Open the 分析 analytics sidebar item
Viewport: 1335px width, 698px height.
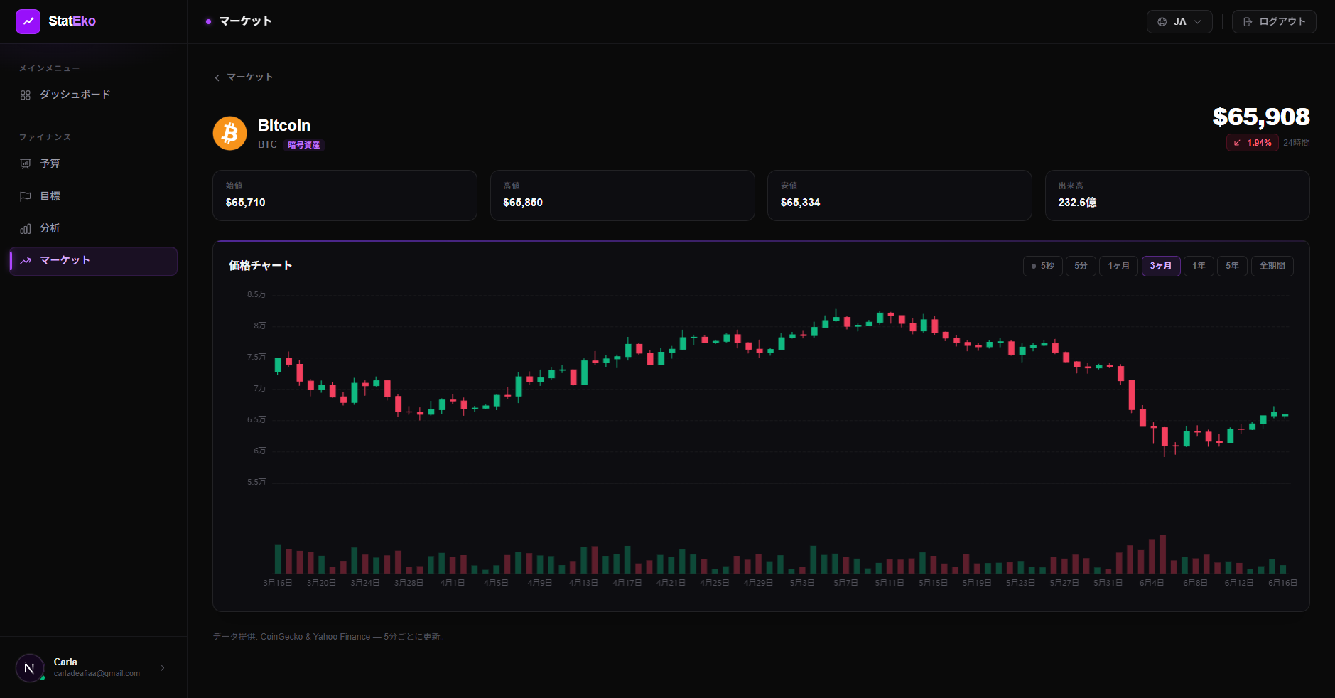tap(93, 228)
